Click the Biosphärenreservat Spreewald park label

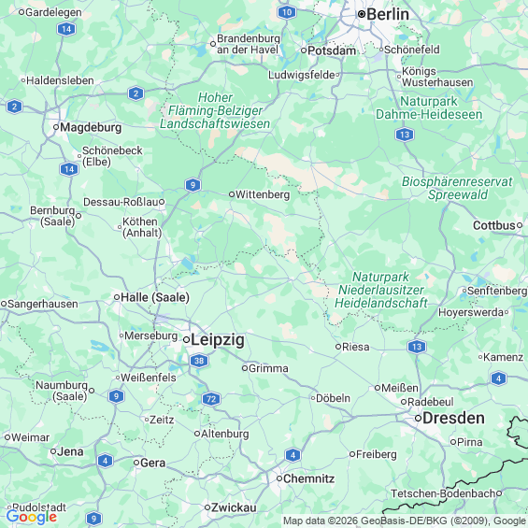point(457,188)
